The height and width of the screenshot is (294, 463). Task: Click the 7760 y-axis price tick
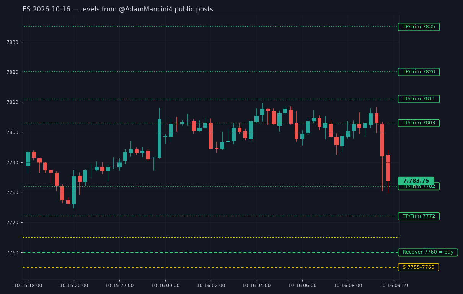click(13, 252)
